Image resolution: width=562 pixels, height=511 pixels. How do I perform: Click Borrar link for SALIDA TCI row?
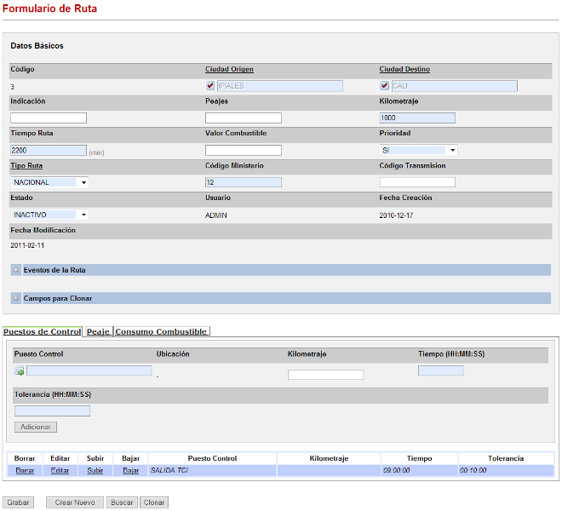(25, 470)
